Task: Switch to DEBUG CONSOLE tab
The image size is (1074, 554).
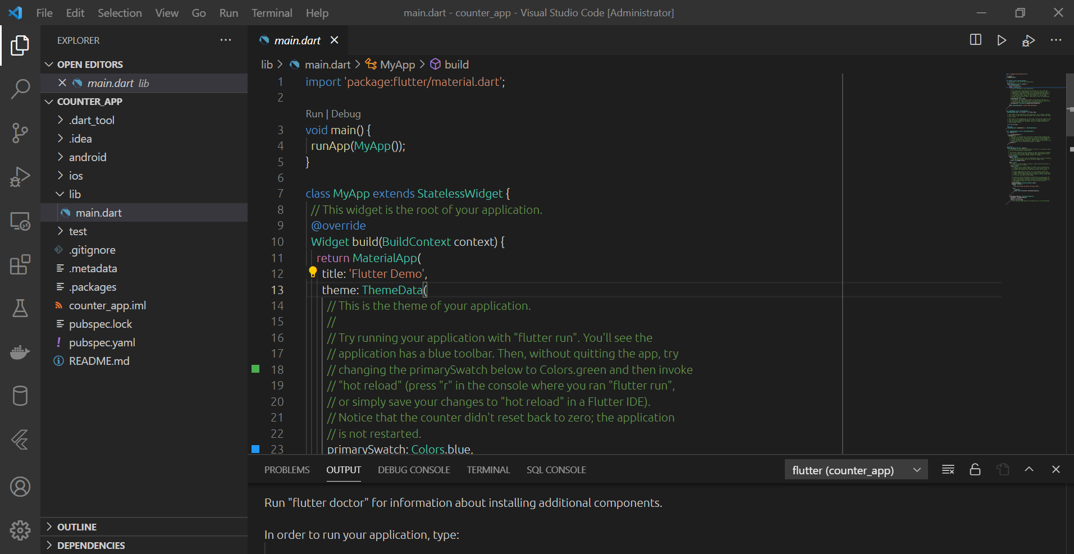Action: 414,470
